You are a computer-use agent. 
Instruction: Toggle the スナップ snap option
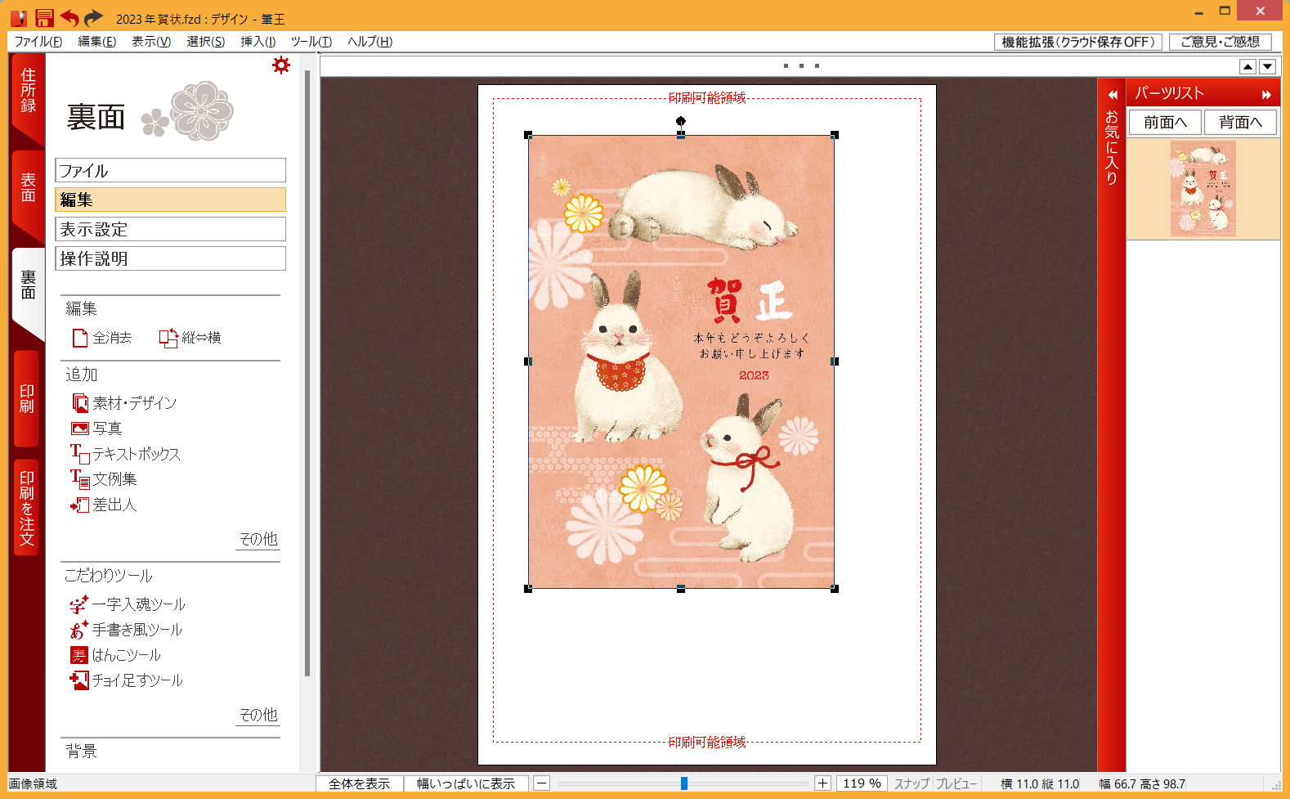912,783
